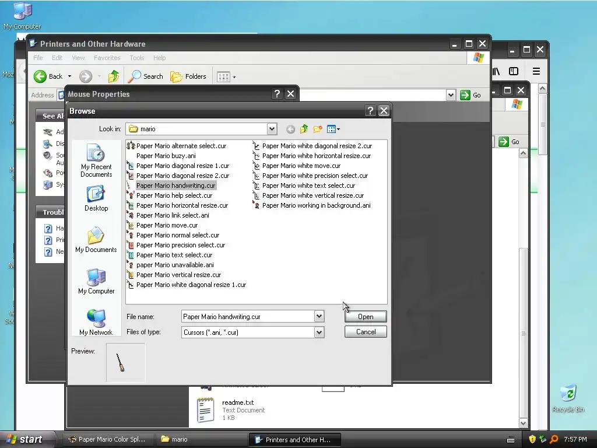Click the go-back icon in Browse toolbar
The height and width of the screenshot is (448, 597).
pyautogui.click(x=290, y=129)
